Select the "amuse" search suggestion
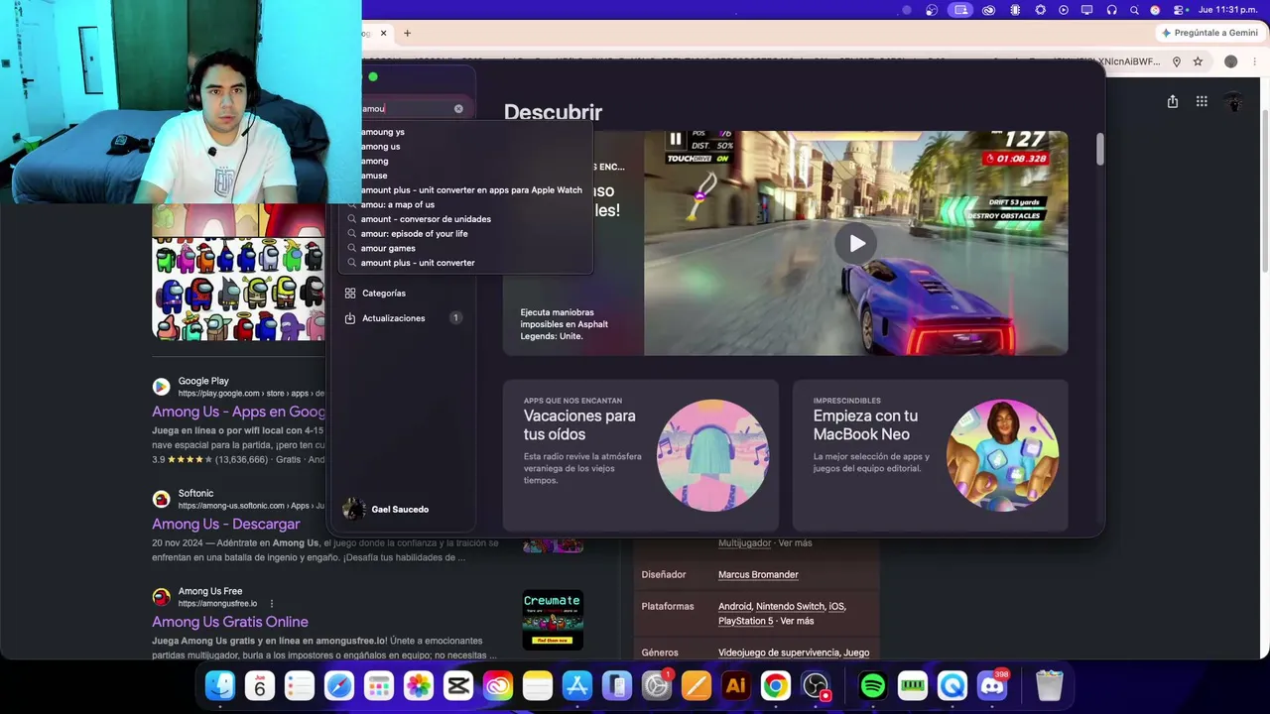 click(374, 176)
